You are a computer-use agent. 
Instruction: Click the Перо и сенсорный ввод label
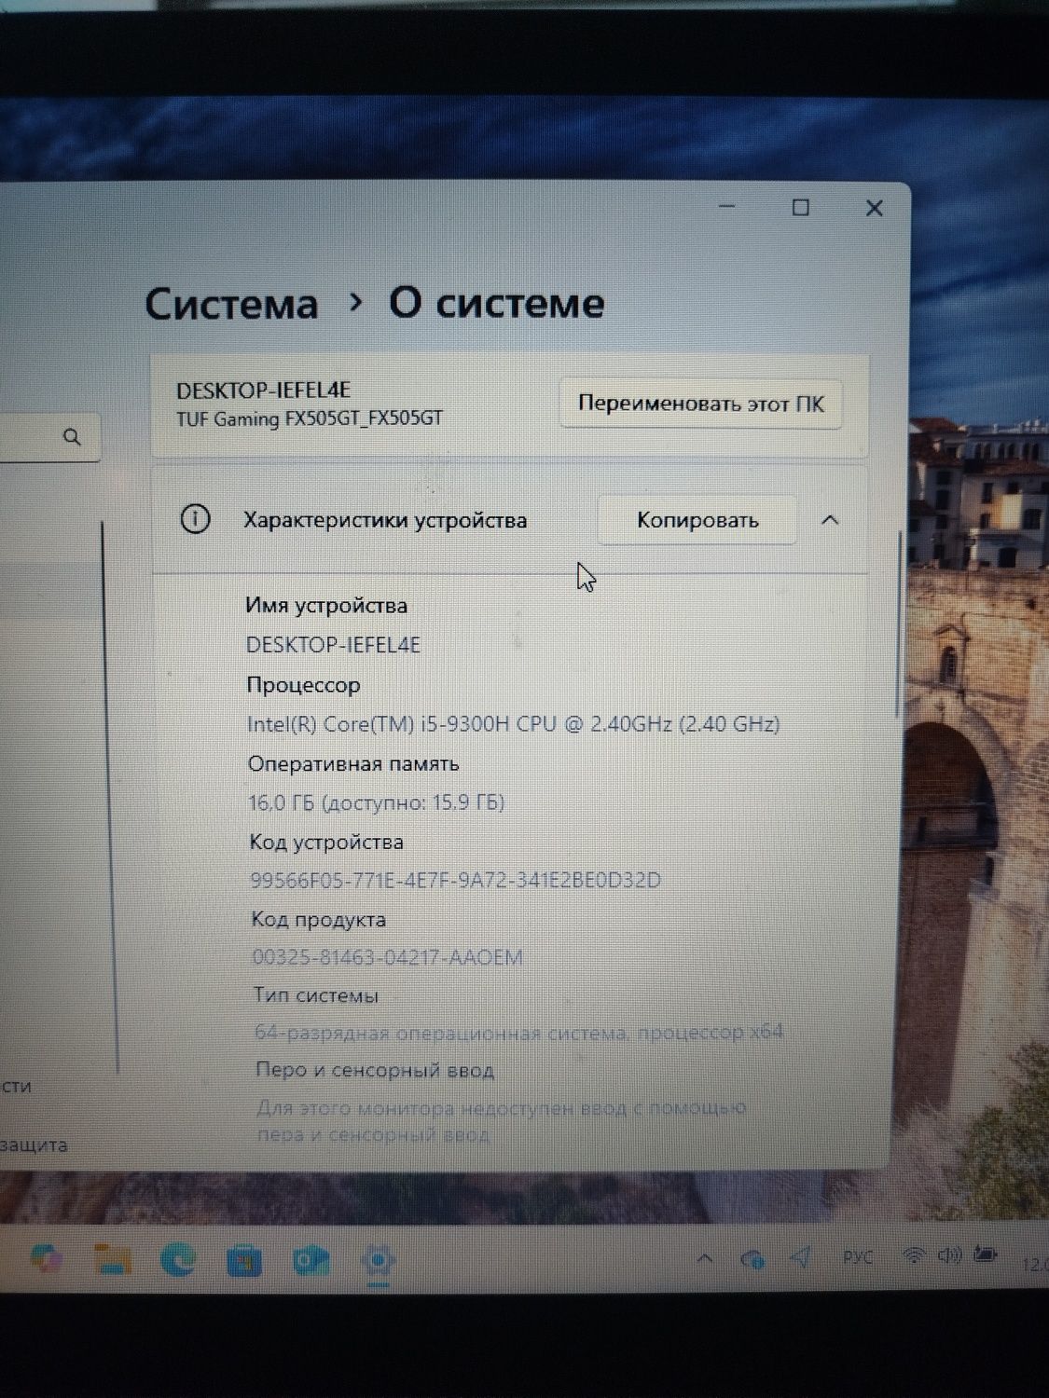pyautogui.click(x=375, y=1070)
